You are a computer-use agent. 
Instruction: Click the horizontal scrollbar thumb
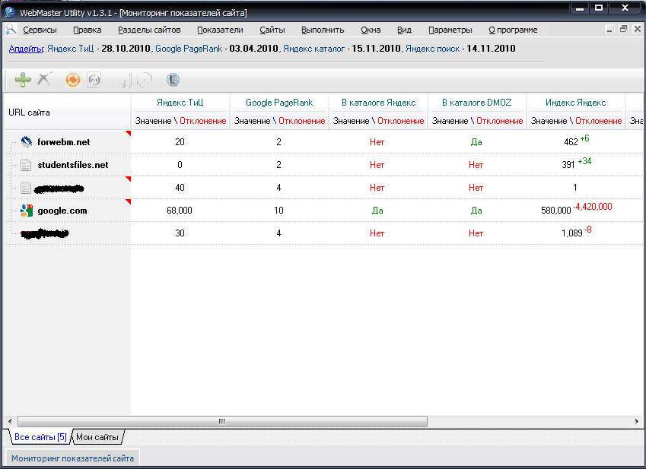(x=222, y=421)
